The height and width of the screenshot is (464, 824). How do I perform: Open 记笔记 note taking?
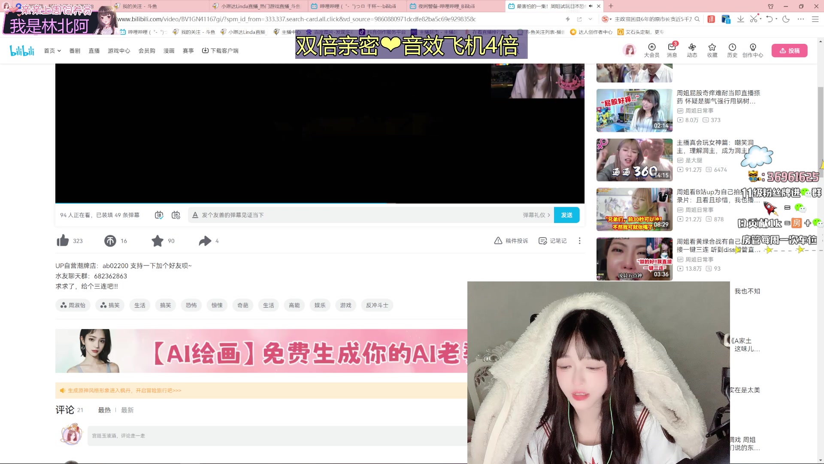552,241
